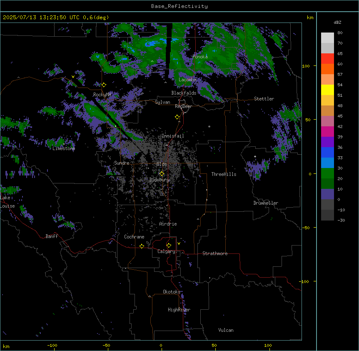359x351 pixels.
Task: Pick the magenta swatch between 42 and 39
Action: (327, 132)
